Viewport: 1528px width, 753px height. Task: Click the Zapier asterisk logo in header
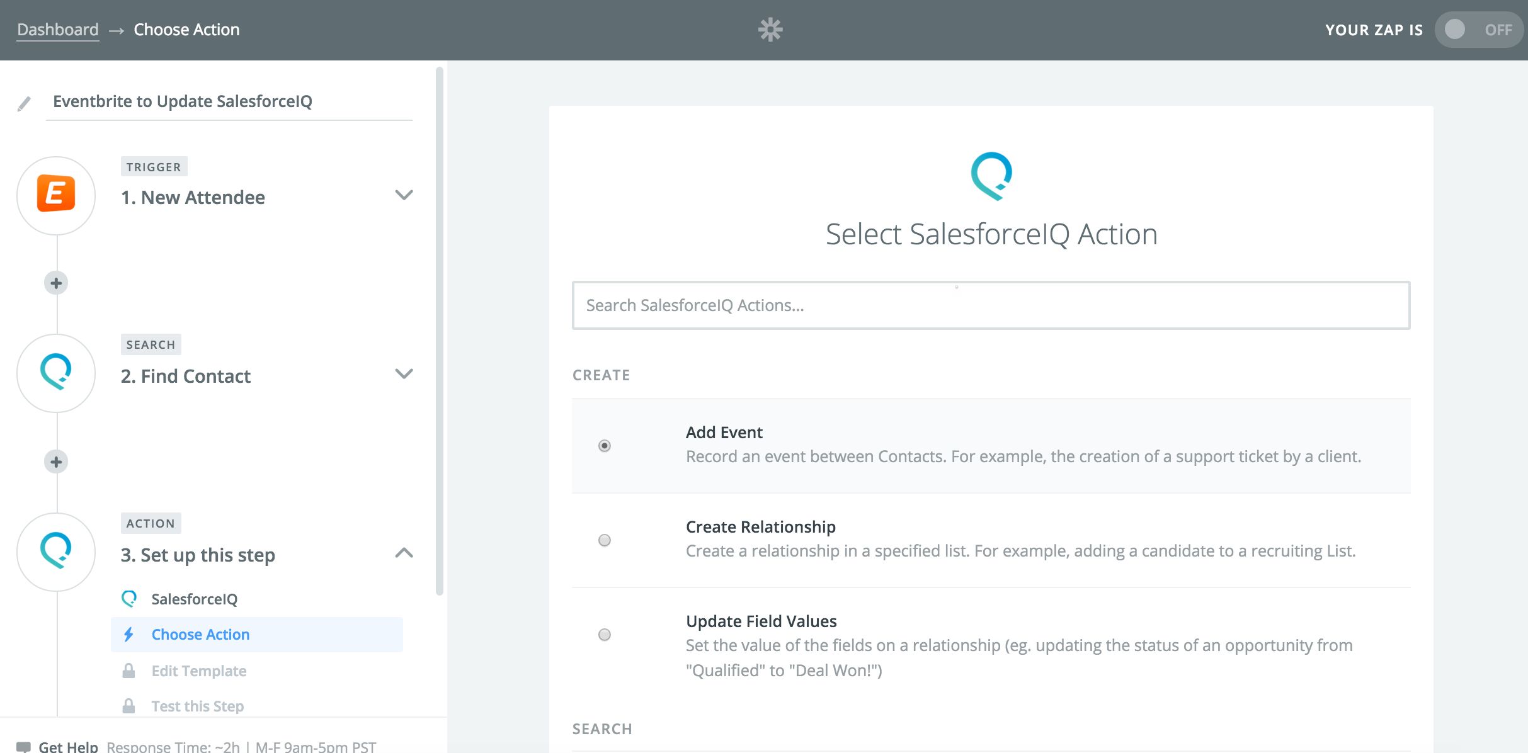pyautogui.click(x=770, y=30)
